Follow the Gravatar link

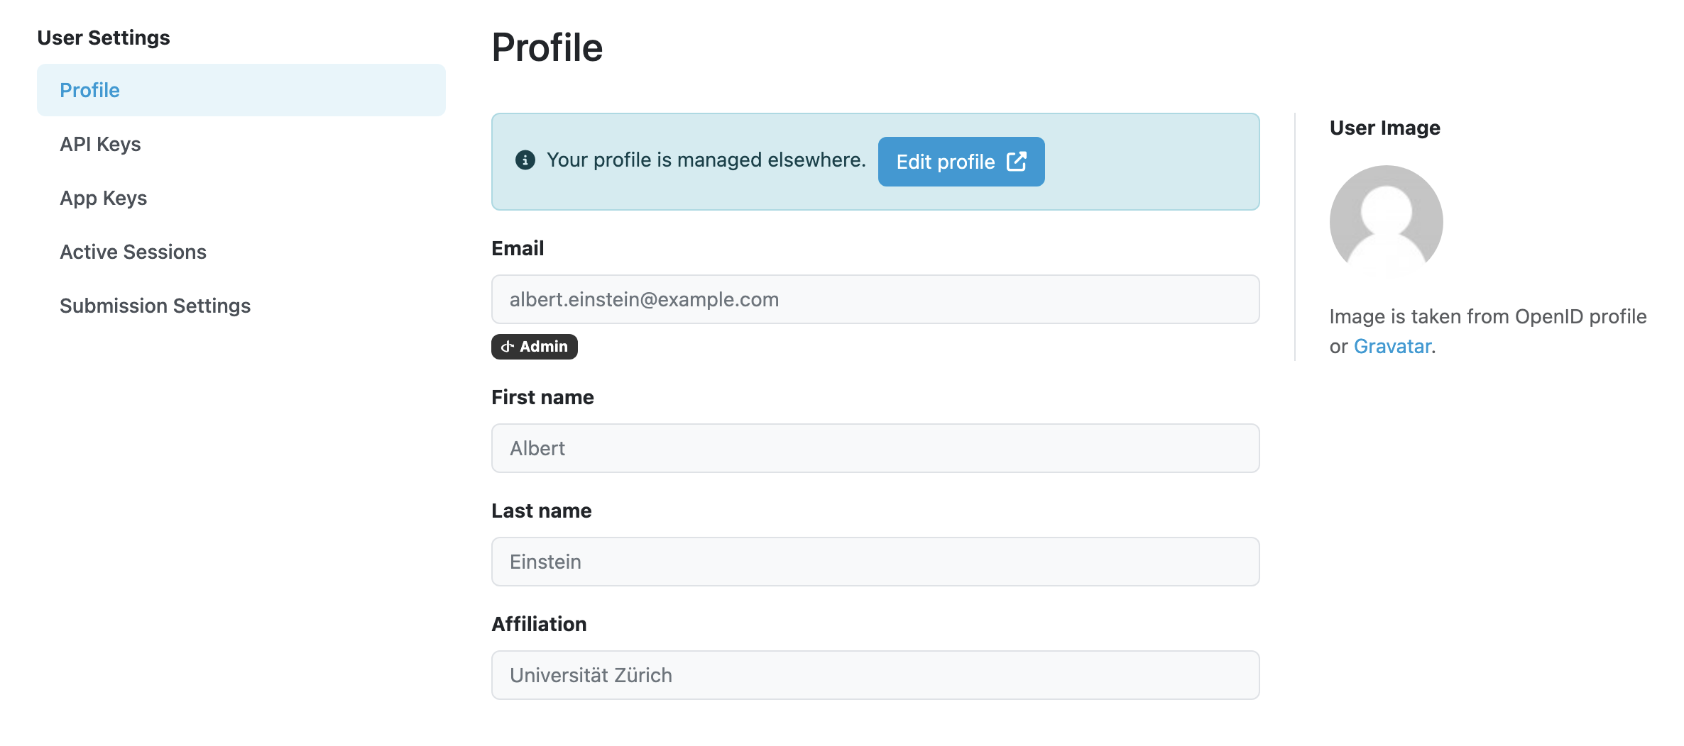(x=1392, y=346)
